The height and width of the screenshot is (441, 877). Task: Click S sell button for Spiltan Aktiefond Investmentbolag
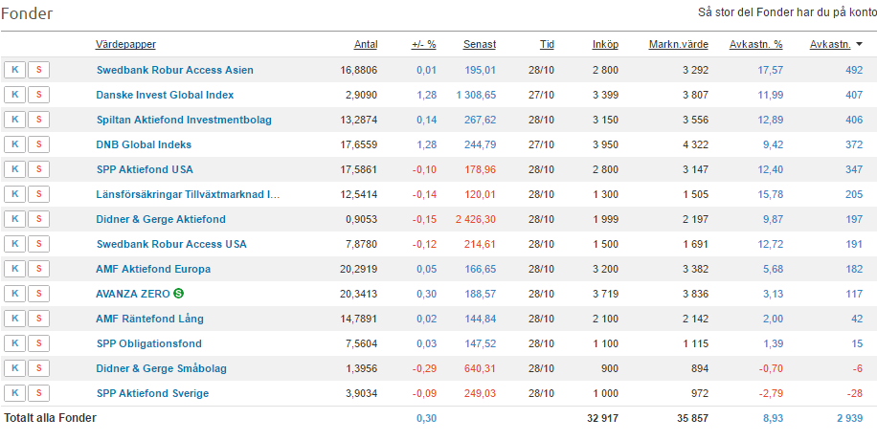tap(38, 120)
